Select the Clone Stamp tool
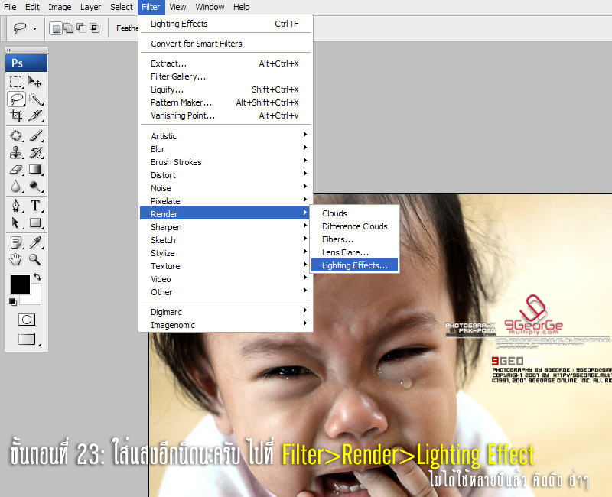 click(x=16, y=152)
